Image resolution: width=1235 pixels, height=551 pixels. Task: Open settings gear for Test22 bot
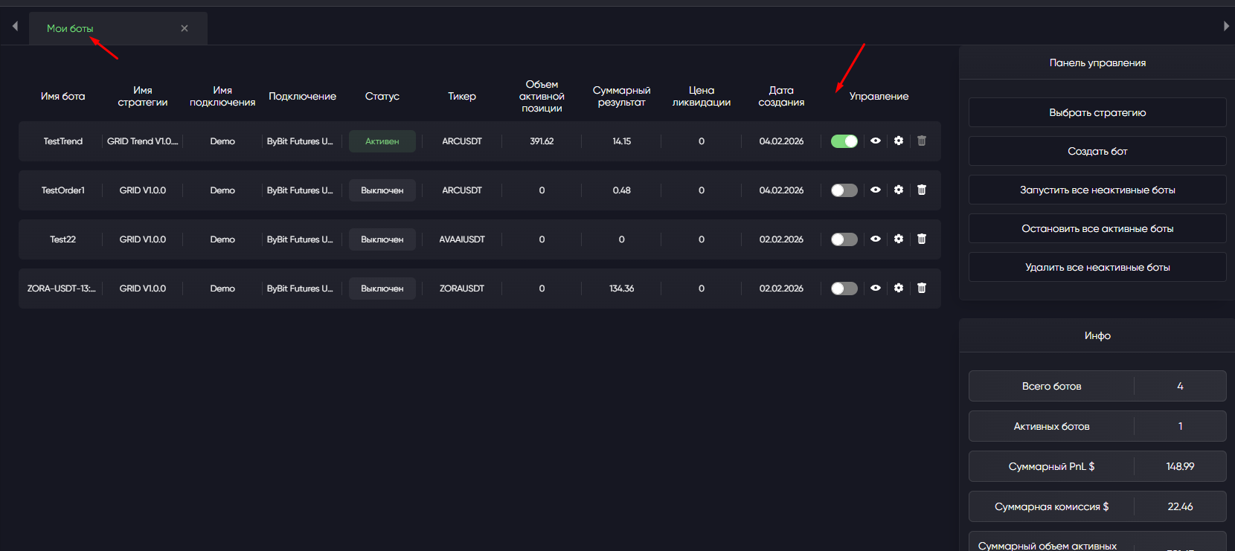point(899,239)
